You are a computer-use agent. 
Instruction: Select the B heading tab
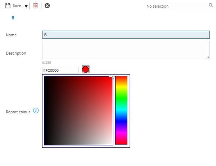point(13,18)
